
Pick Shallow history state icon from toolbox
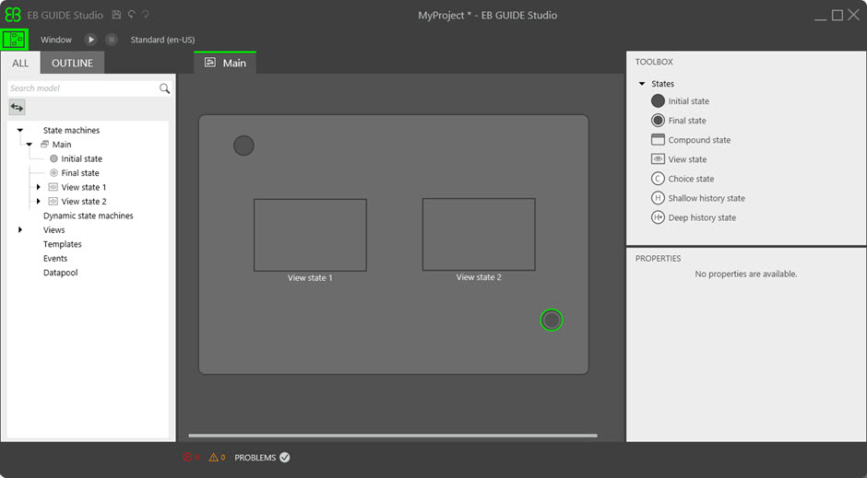658,198
